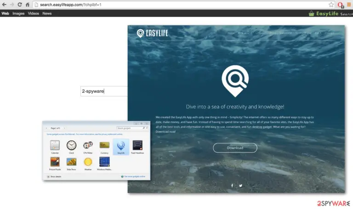The width and height of the screenshot is (353, 209).
Task: Open the Home link in the EasyLife navigation
Action: [231, 33]
